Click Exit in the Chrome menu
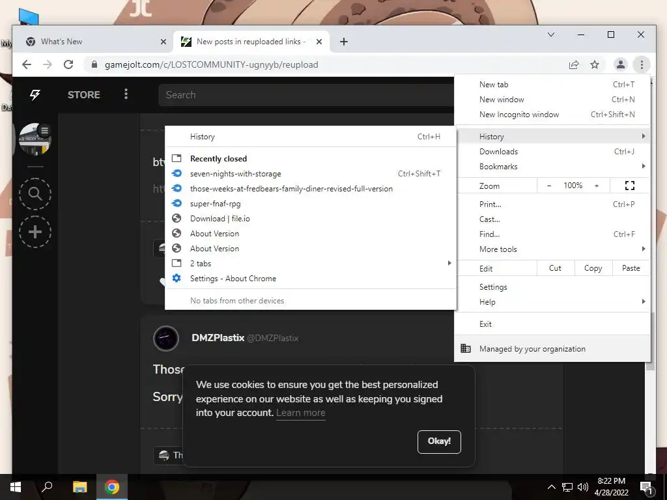667x500 pixels. point(552,324)
